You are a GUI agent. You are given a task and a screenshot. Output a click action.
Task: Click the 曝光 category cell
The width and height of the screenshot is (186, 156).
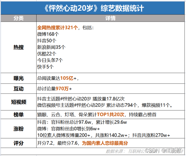point(19,78)
